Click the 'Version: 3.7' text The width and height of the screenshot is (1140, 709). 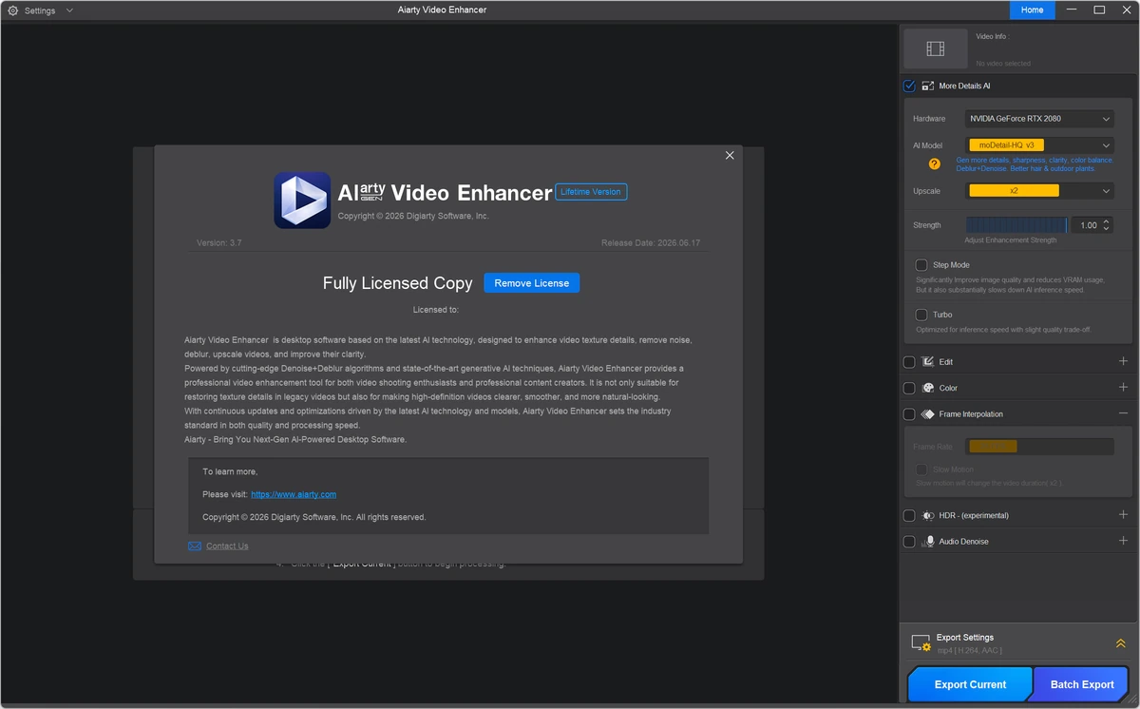point(219,242)
